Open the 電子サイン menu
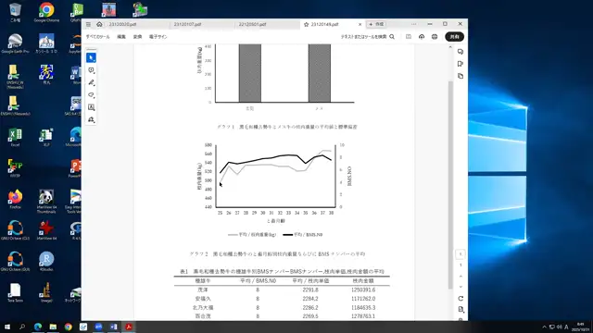Screen dimensions: 593x333 pos(158,37)
